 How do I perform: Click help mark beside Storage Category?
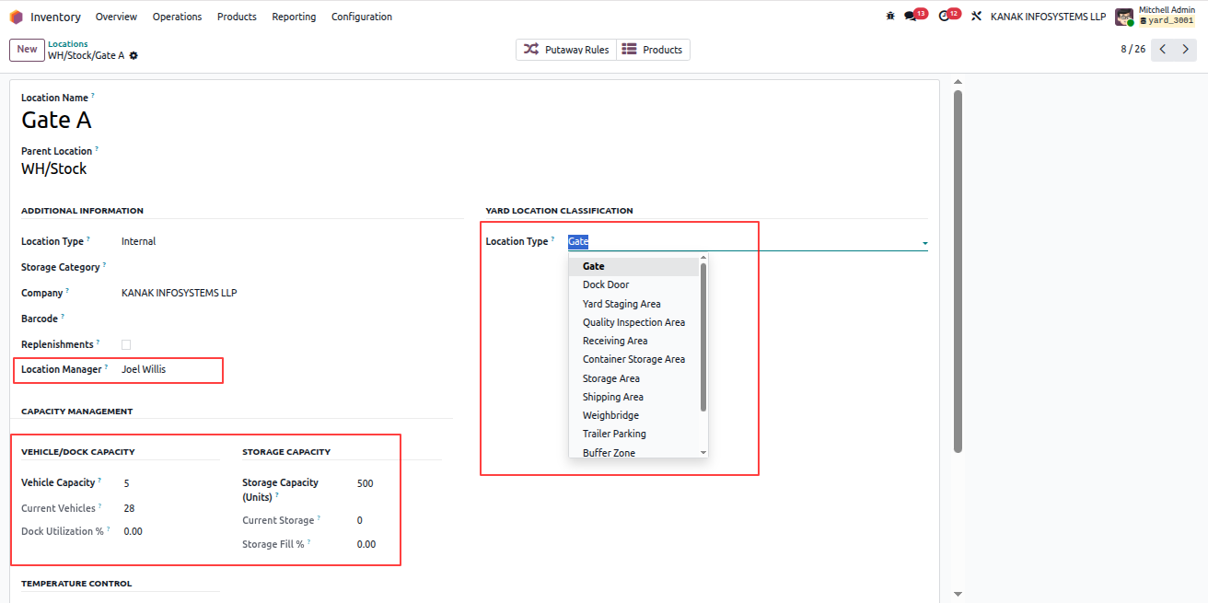(104, 265)
